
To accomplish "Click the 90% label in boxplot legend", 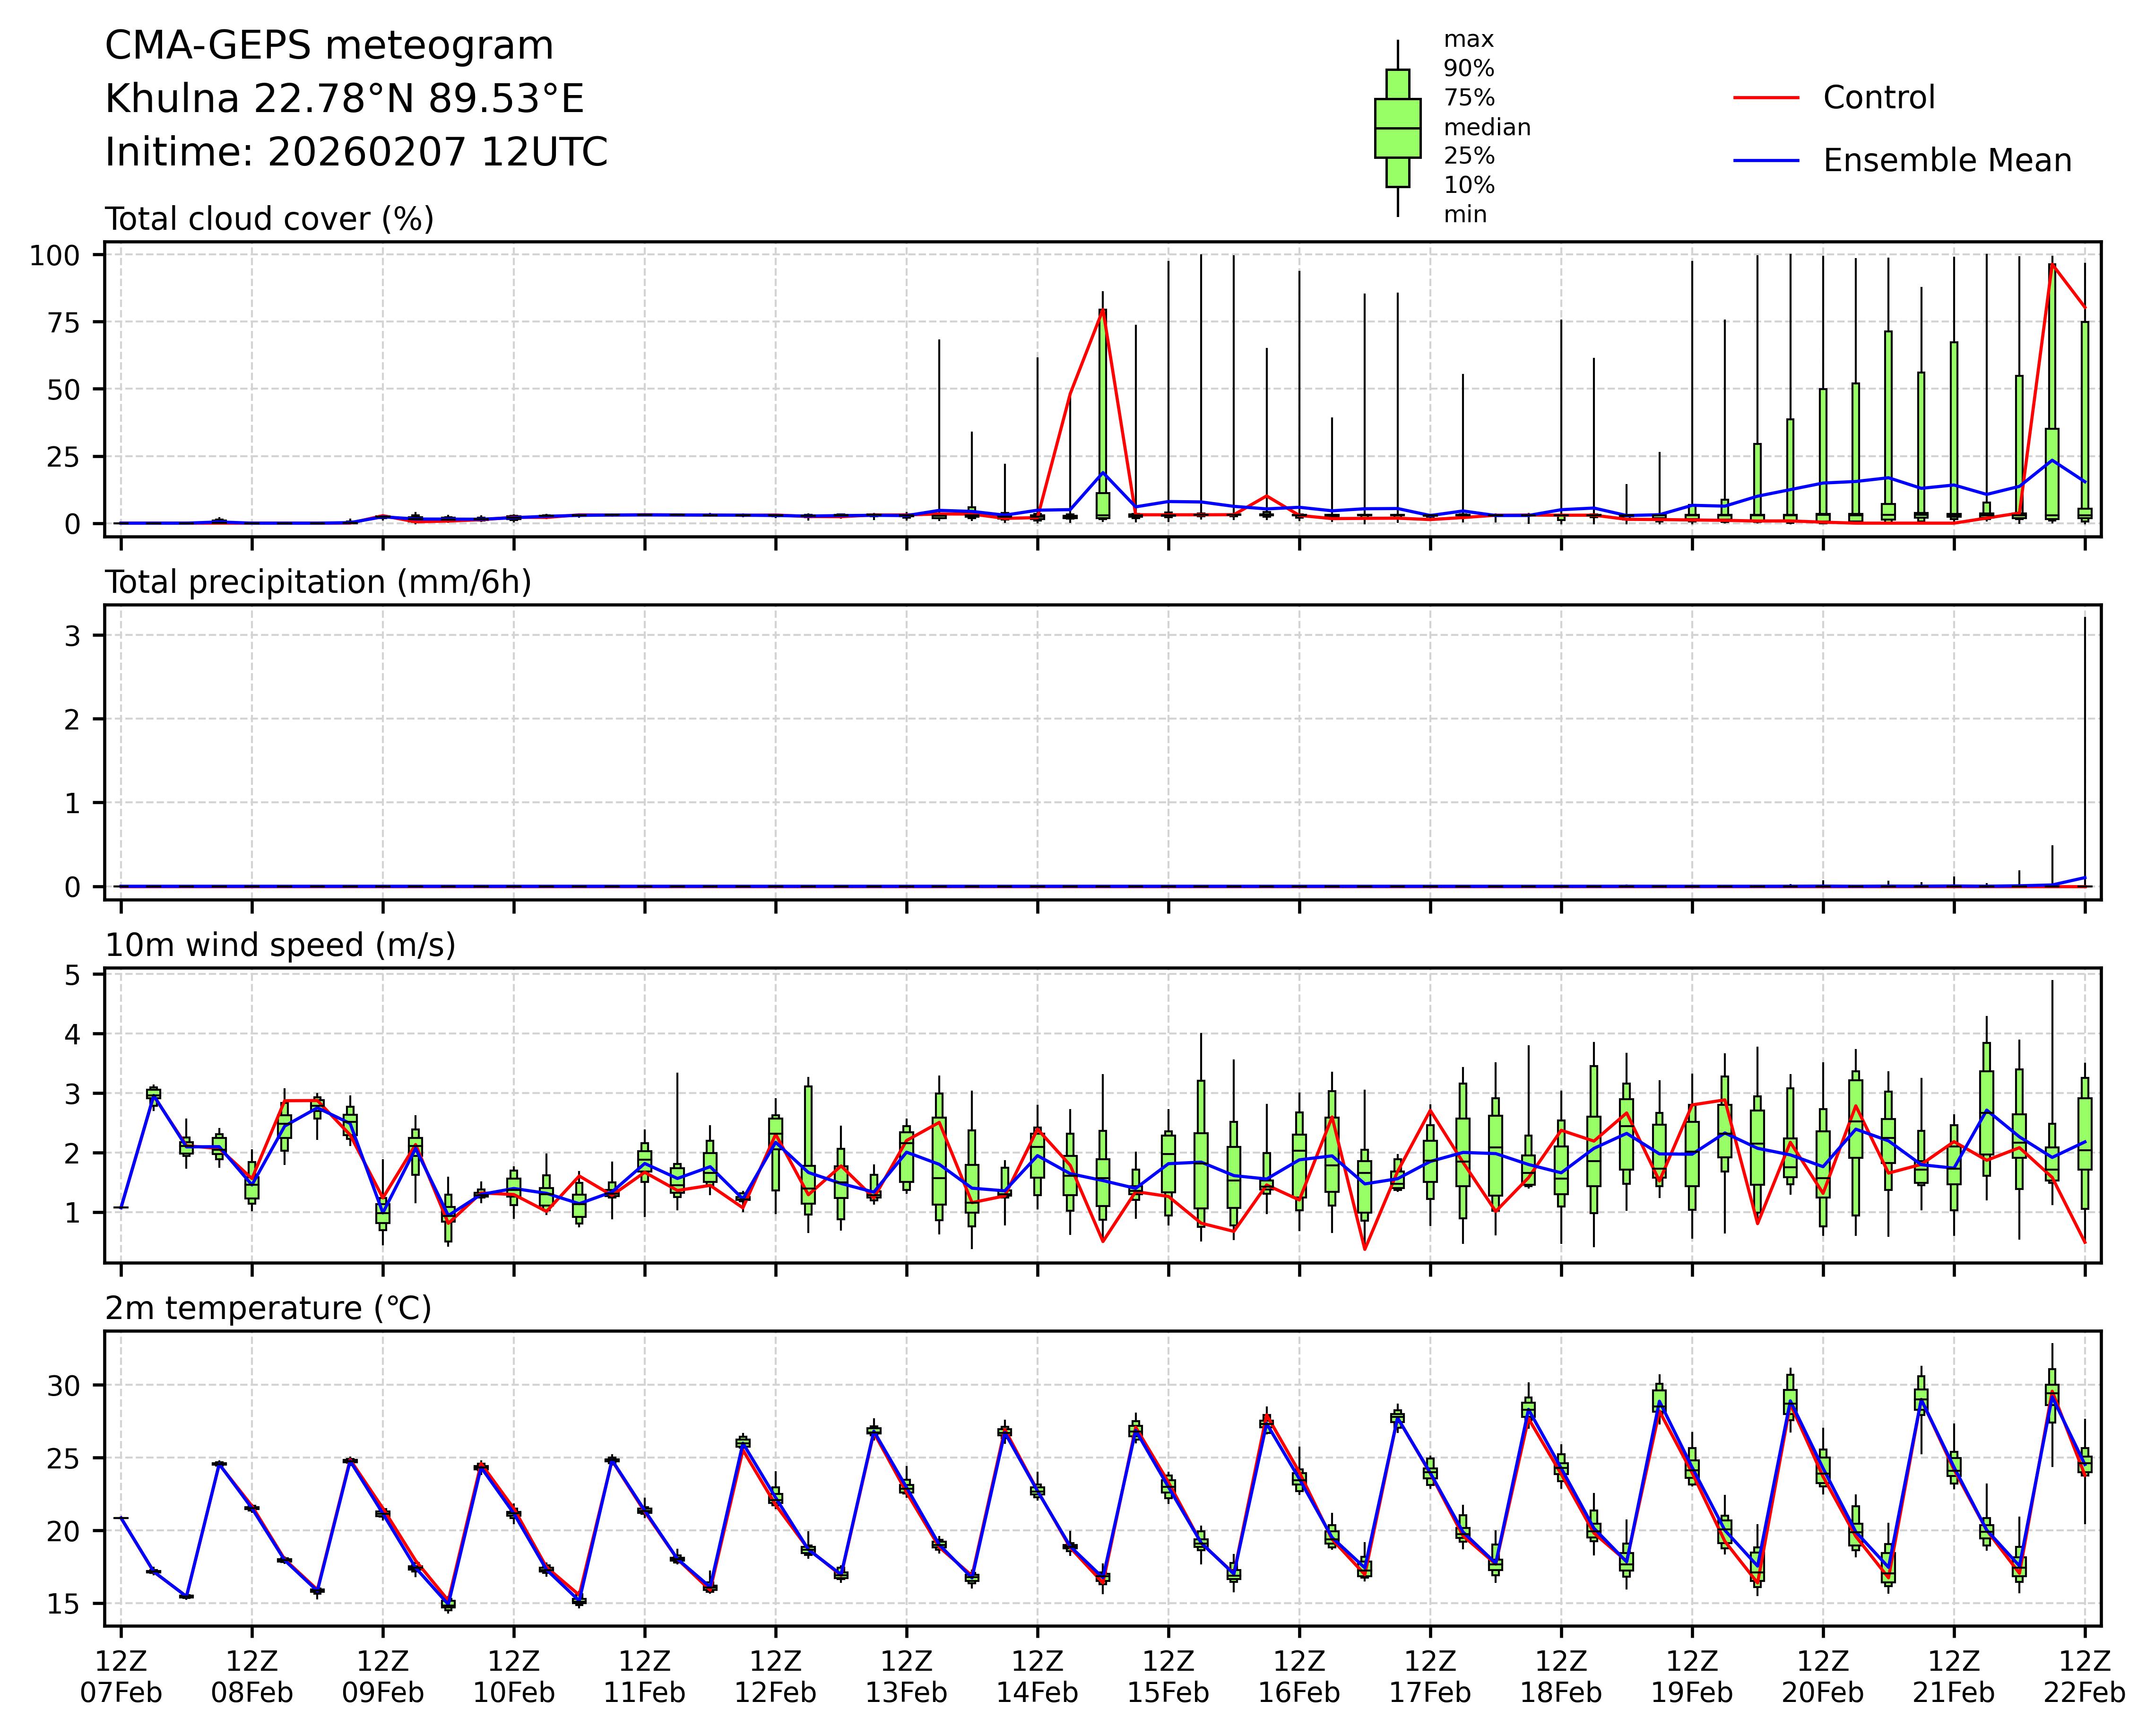I will point(1468,69).
